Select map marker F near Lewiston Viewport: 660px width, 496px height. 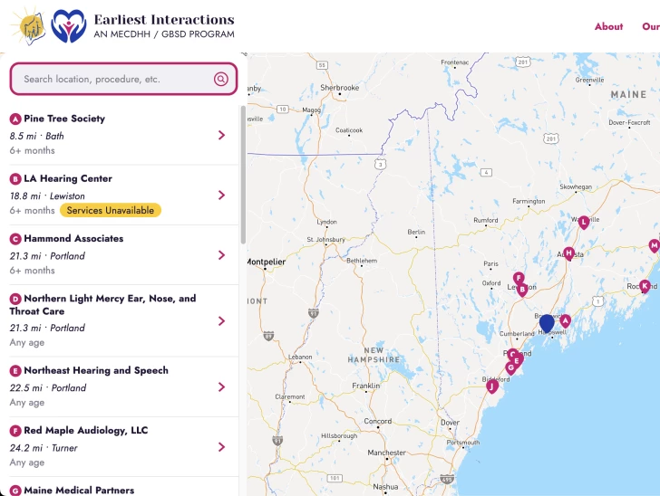[519, 279]
